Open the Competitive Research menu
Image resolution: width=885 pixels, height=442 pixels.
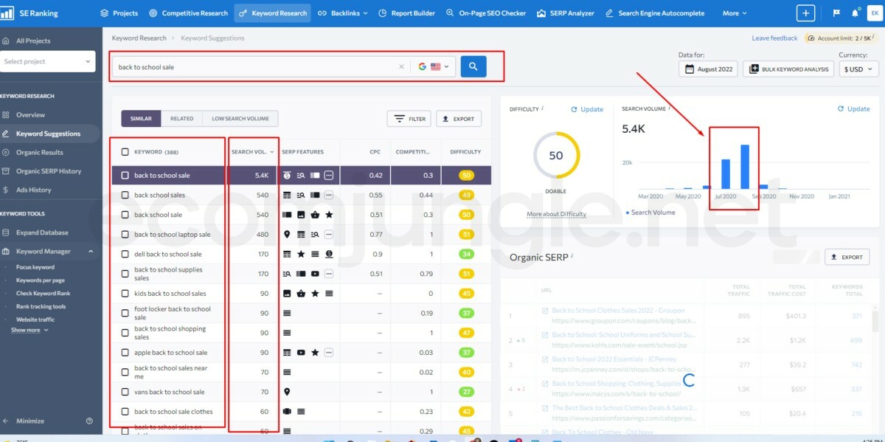point(188,13)
